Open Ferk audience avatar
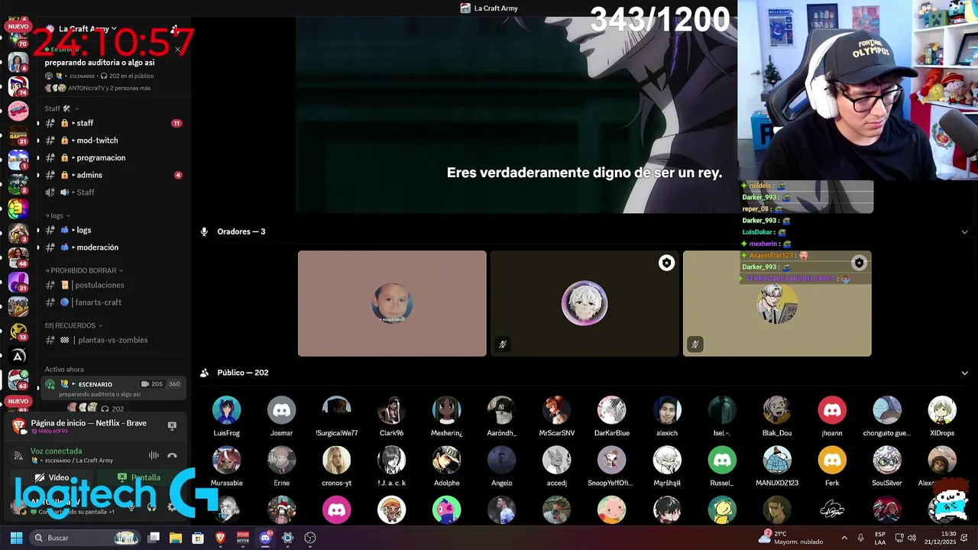The width and height of the screenshot is (978, 550). 832,461
